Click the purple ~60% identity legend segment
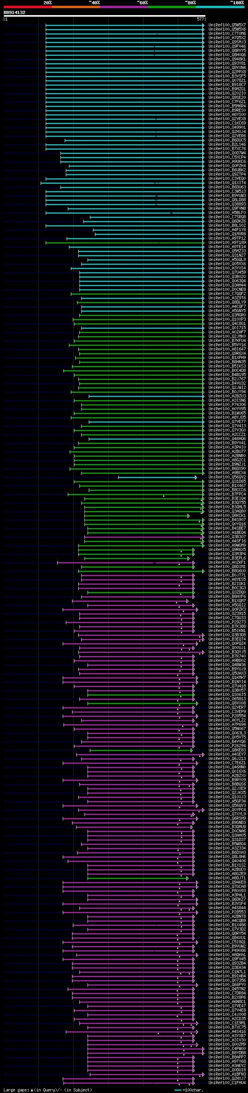Image resolution: width=248 pixels, height=1093 pixels. coord(124,7)
